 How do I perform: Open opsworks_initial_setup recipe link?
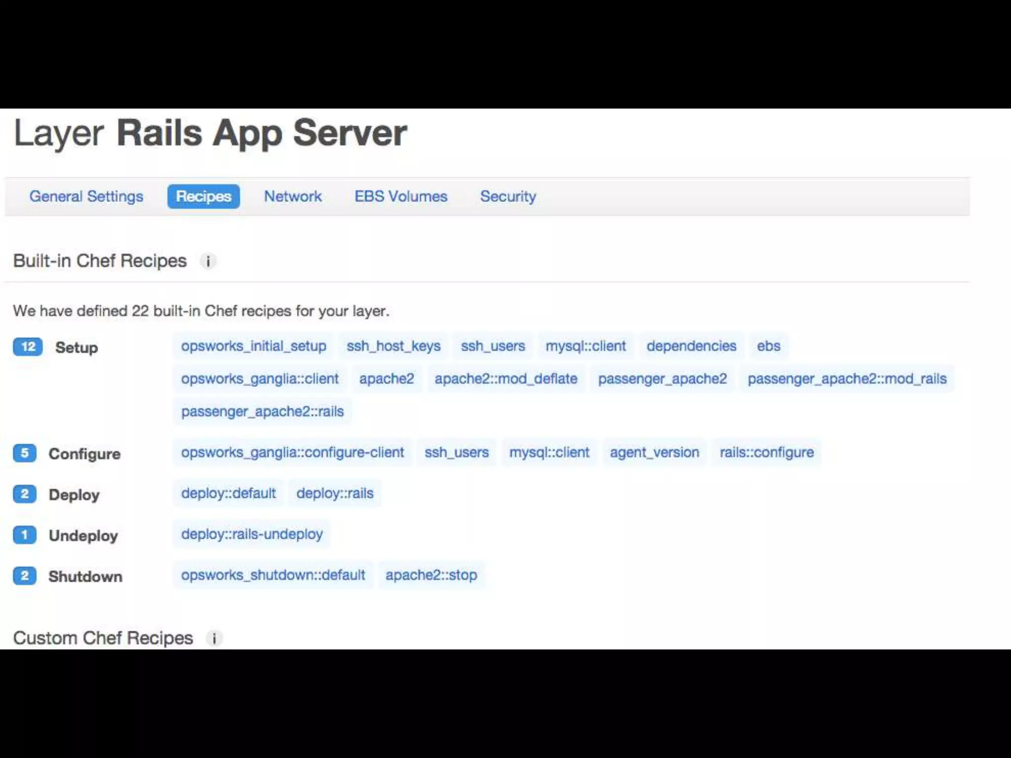pyautogui.click(x=253, y=346)
